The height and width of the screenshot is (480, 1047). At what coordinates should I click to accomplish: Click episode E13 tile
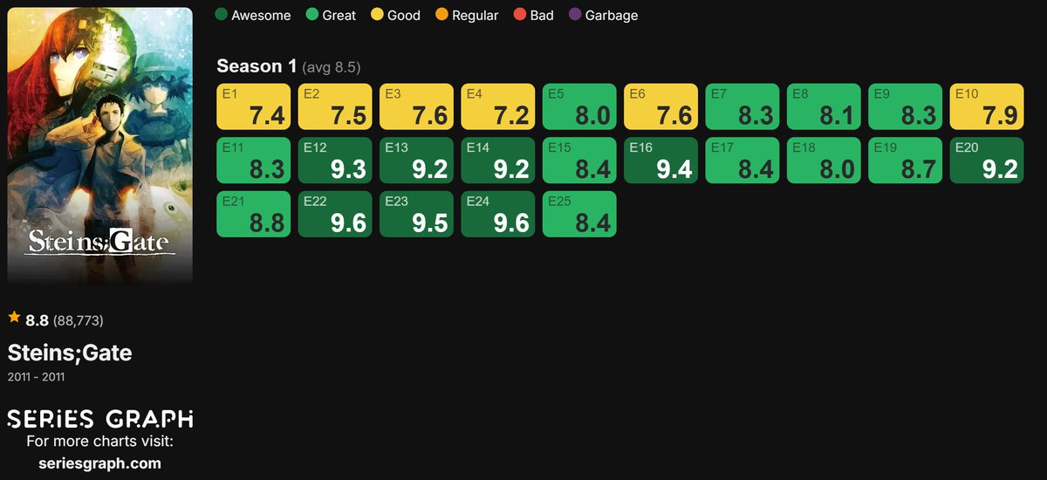tap(416, 161)
